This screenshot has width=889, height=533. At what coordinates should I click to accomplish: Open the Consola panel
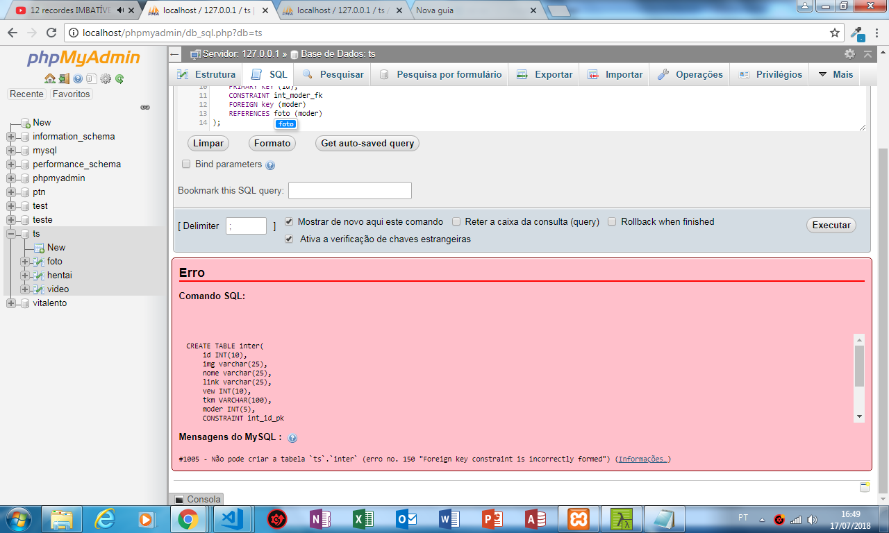point(198,499)
